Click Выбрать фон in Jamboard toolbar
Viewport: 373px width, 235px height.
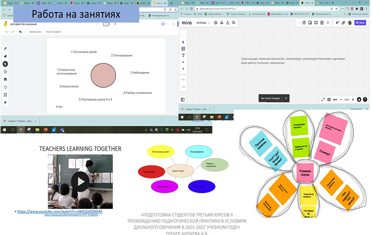pos(35,32)
